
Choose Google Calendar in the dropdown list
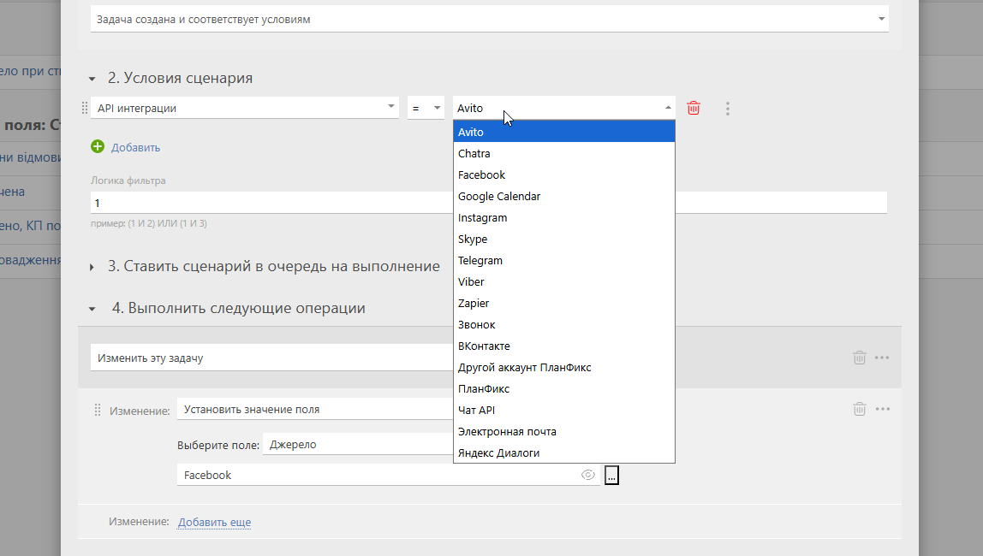(x=499, y=196)
